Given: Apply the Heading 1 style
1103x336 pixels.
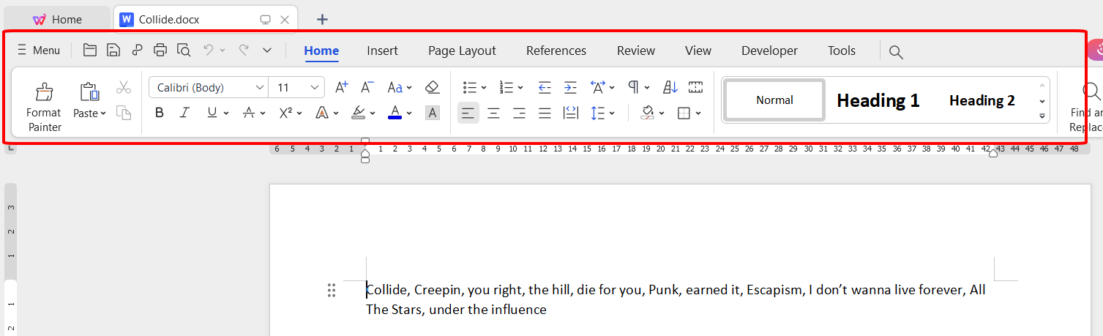Looking at the screenshot, I should (x=878, y=100).
